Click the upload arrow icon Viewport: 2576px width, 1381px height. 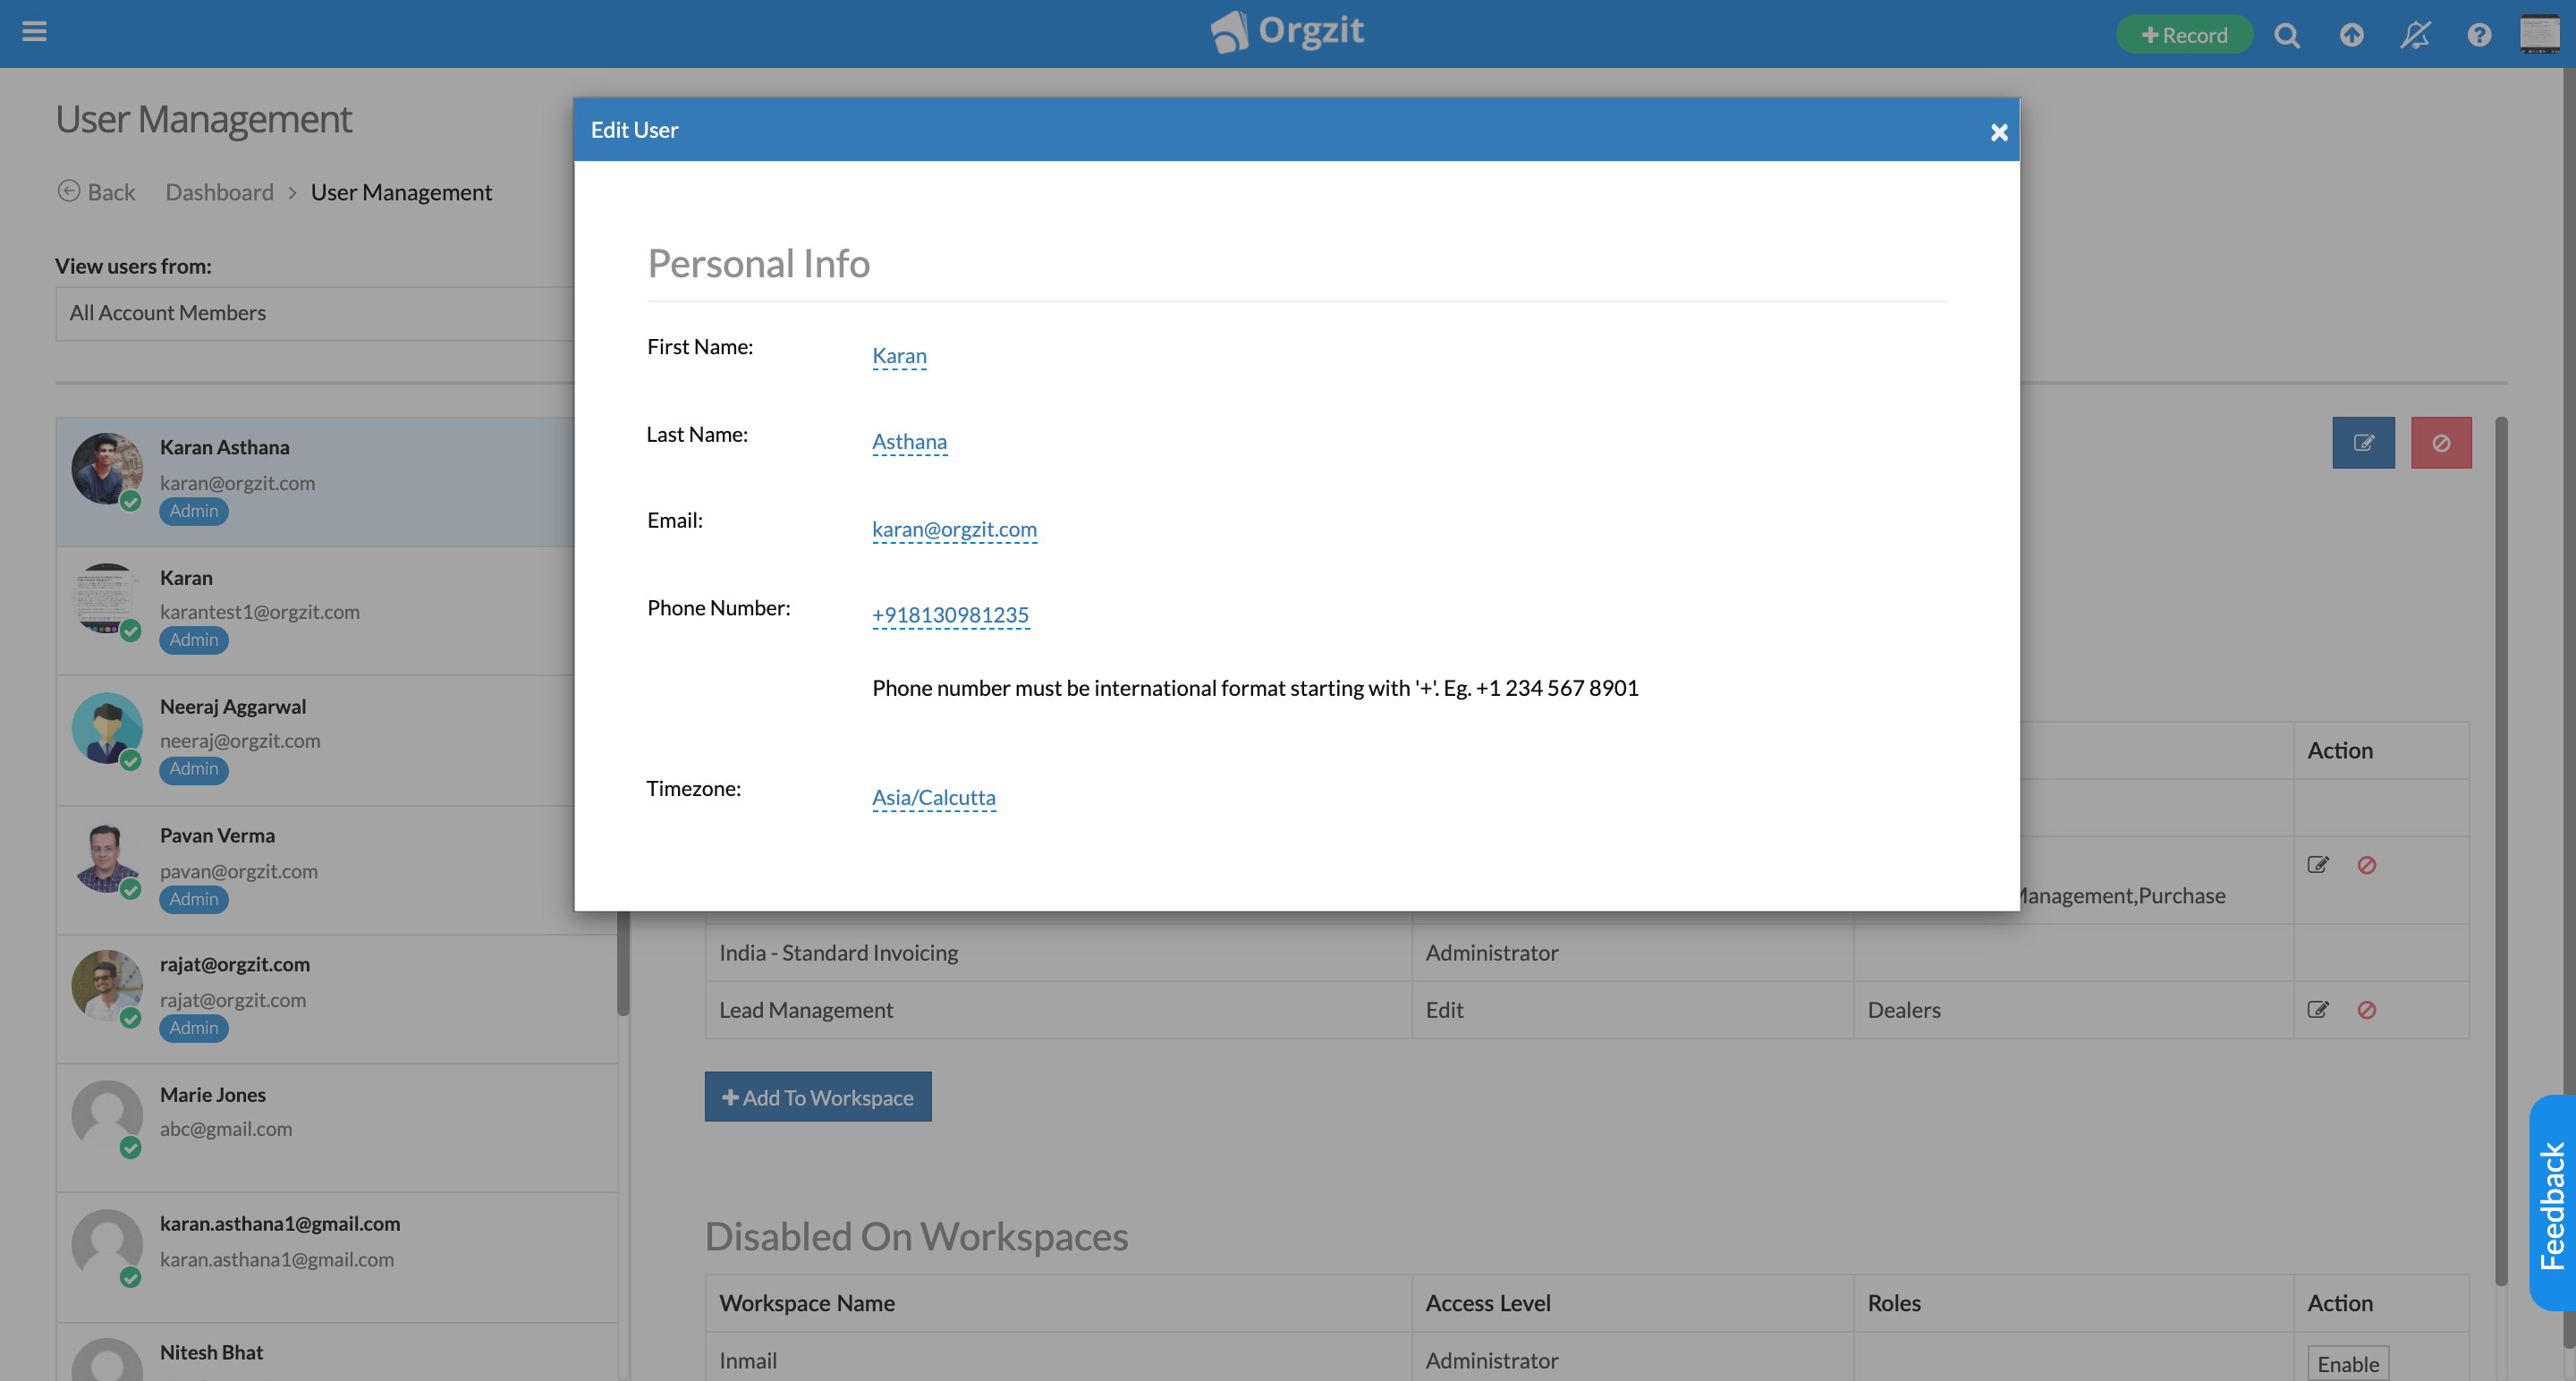[2351, 35]
